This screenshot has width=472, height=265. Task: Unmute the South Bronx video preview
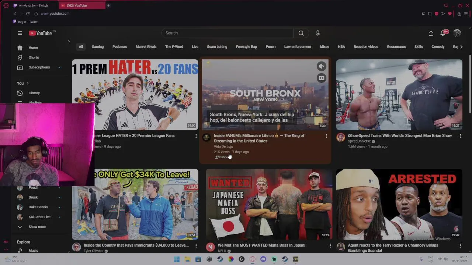(322, 66)
